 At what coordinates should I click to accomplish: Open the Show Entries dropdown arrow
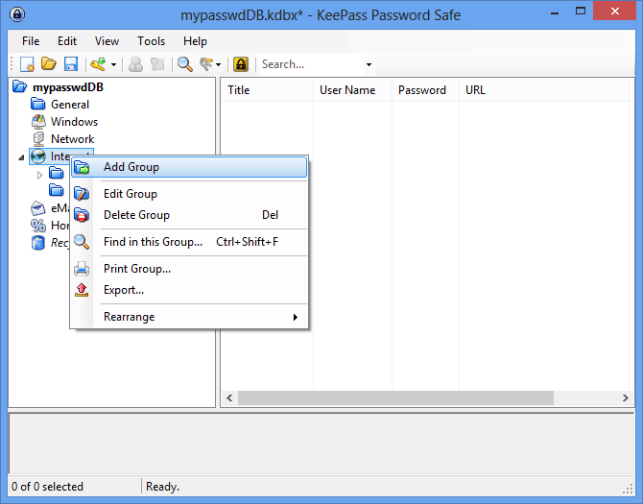218,64
